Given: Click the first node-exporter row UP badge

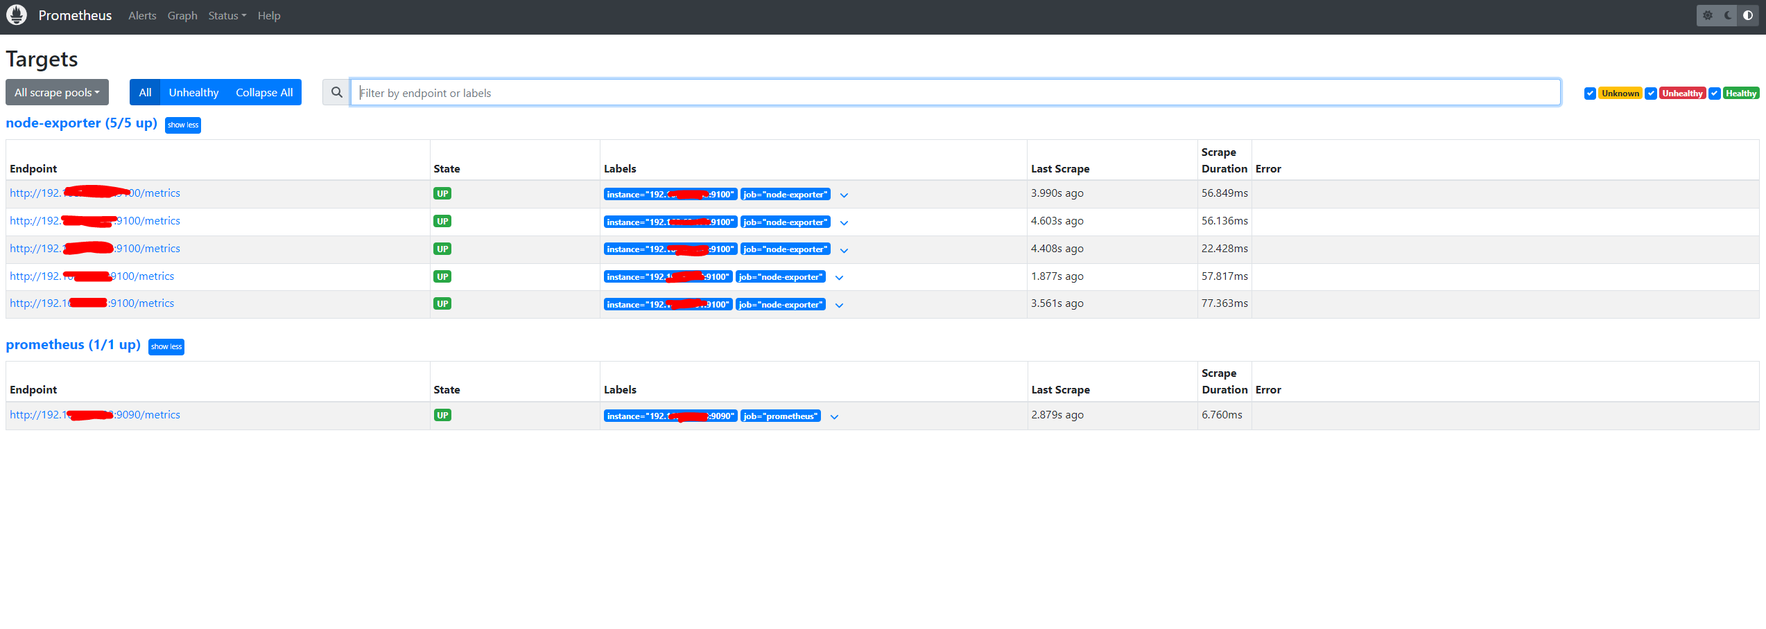Looking at the screenshot, I should pyautogui.click(x=442, y=193).
